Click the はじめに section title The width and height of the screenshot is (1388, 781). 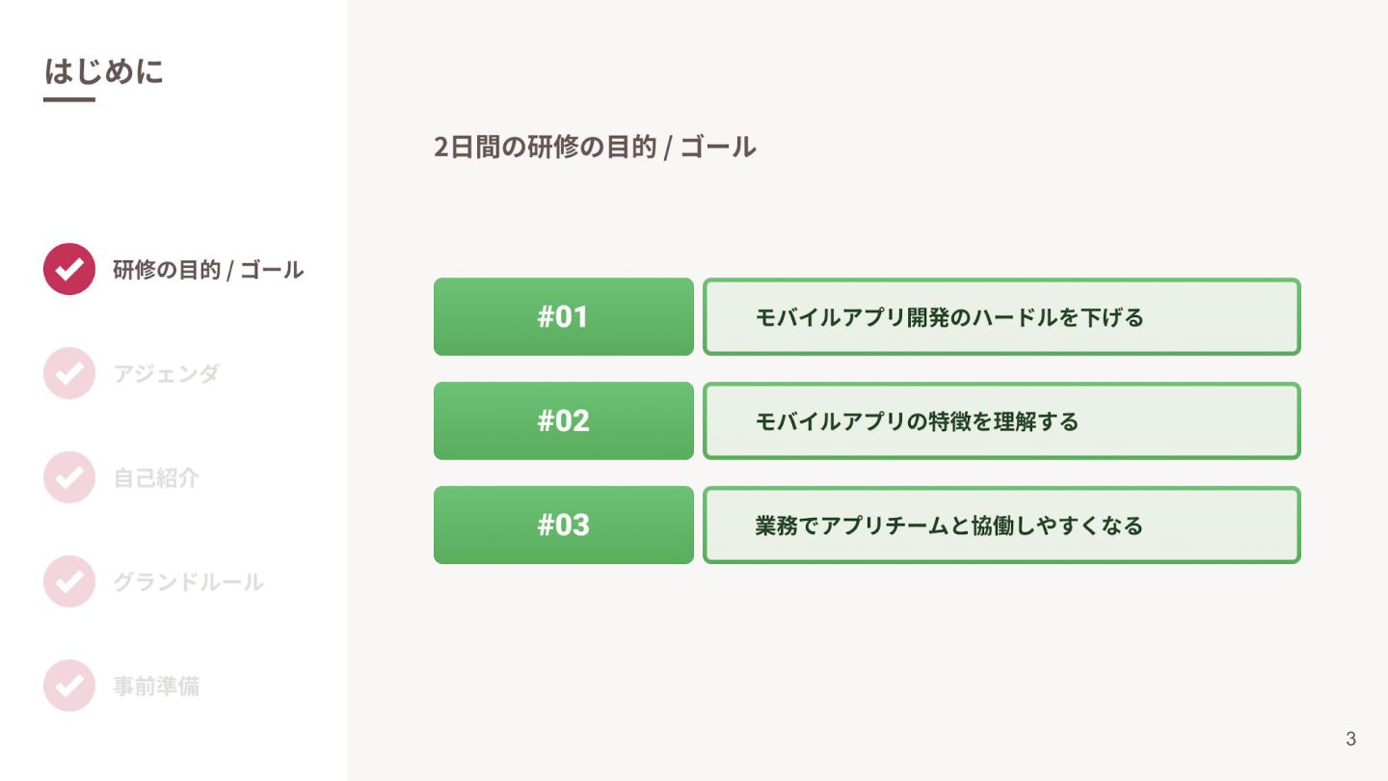[104, 70]
